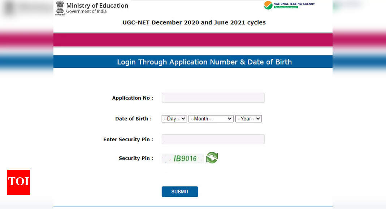Click the Date of Birth label
The height and width of the screenshot is (209, 386).
pos(134,119)
